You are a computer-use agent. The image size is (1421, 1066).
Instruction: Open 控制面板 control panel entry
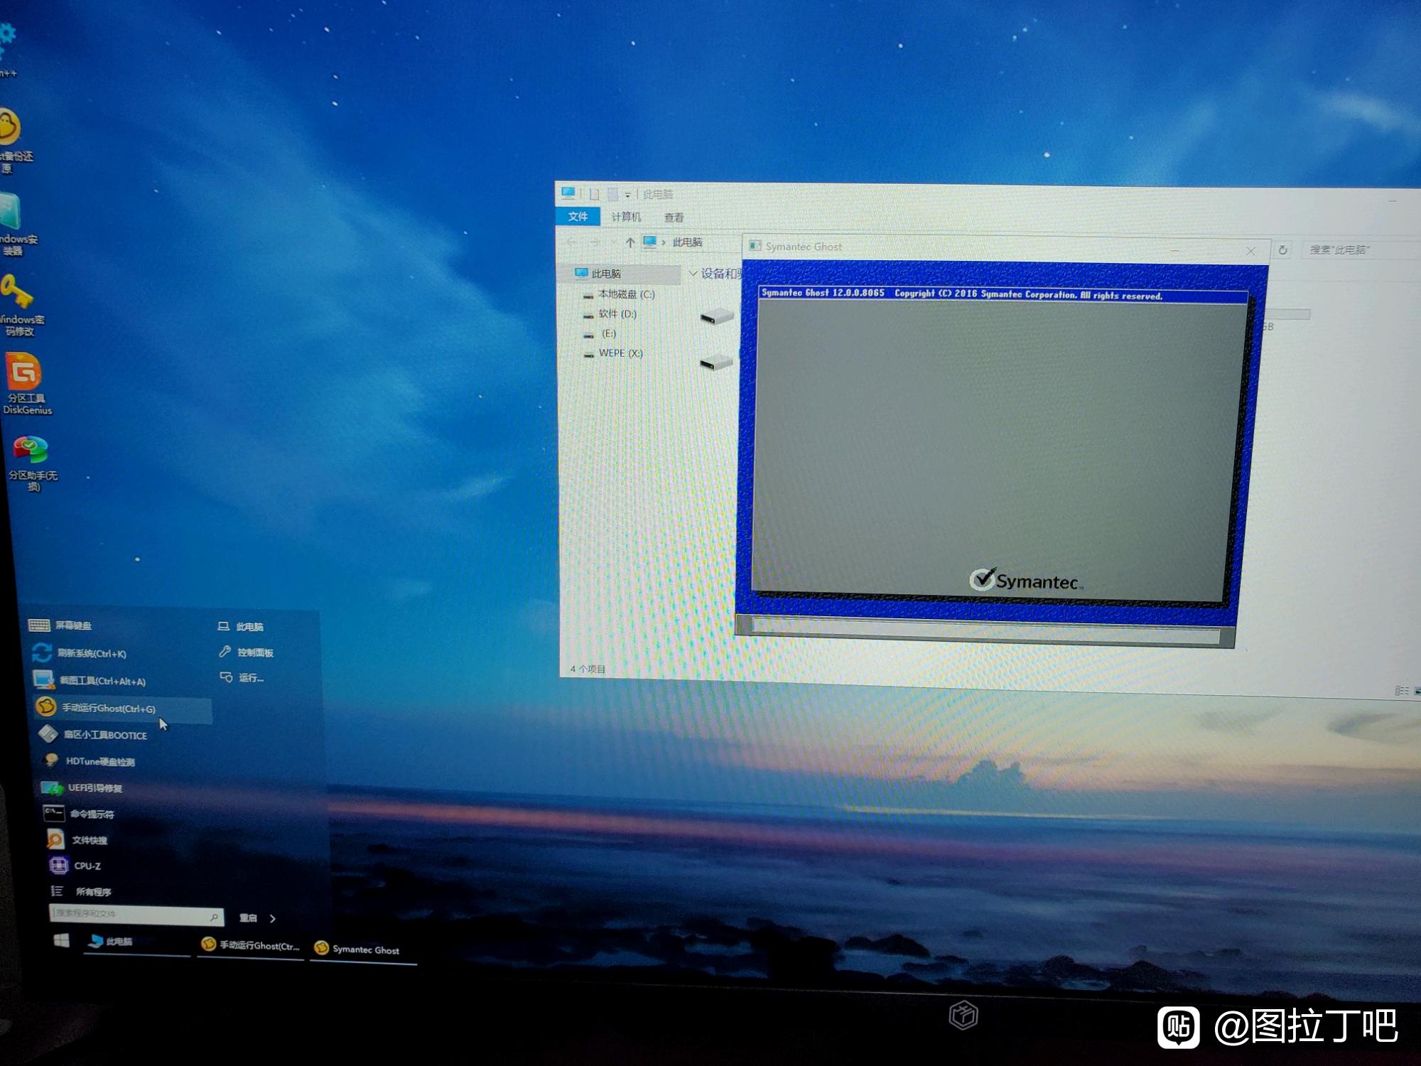point(246,652)
